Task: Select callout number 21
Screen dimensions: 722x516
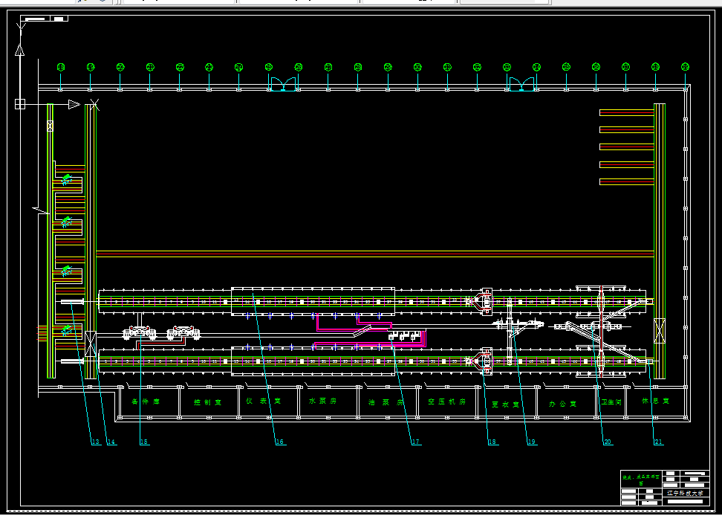Action: [x=658, y=442]
